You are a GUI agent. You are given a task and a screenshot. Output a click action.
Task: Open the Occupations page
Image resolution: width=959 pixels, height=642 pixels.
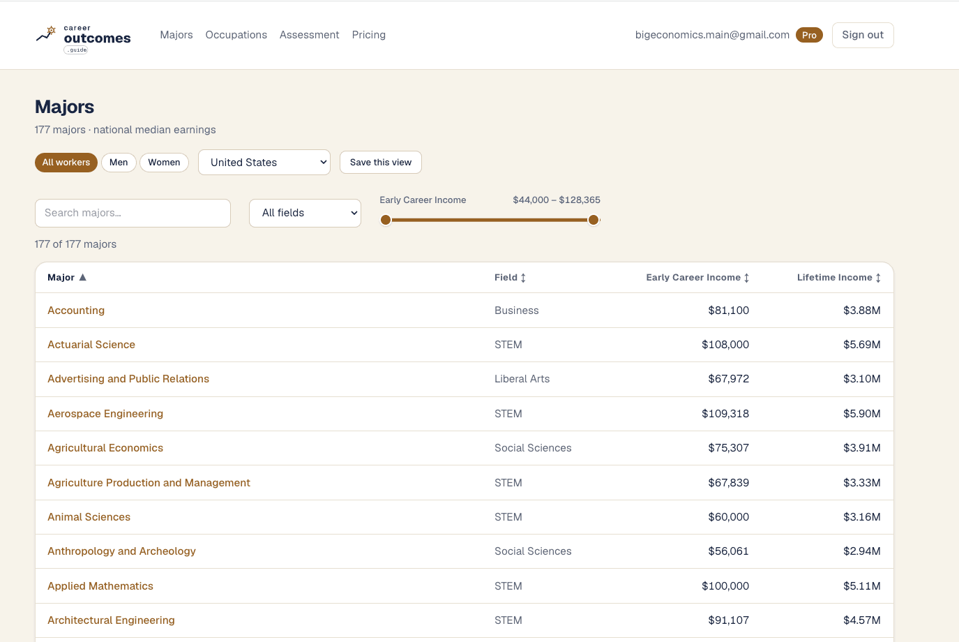coord(236,35)
